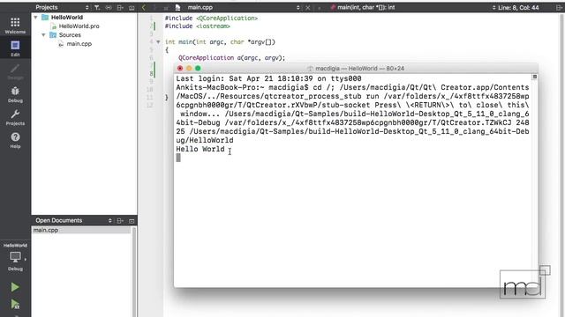The image size is (565, 317).
Task: Open the HelloWorld kit selector monitor icon
Action: pyautogui.click(x=15, y=257)
